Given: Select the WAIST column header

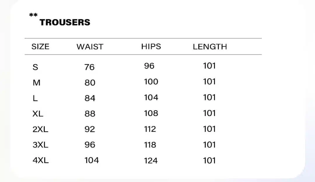Looking at the screenshot, I should coord(90,47).
